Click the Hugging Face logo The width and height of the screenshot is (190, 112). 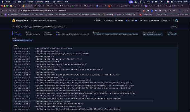(20, 20)
